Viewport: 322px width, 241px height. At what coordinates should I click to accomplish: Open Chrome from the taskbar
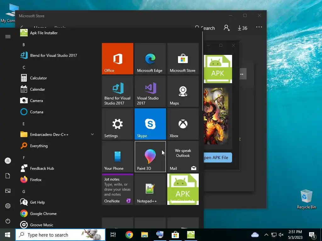tap(129, 235)
